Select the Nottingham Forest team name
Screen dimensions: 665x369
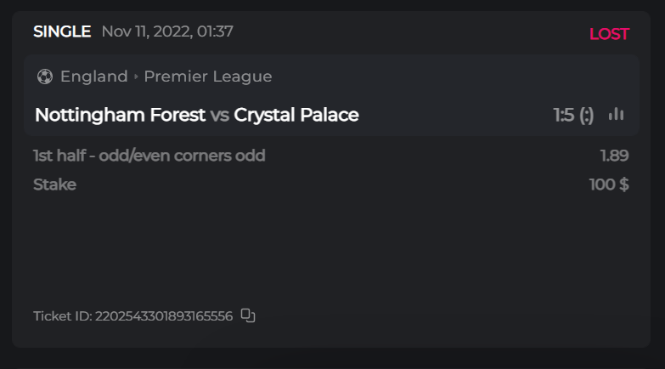[x=120, y=115]
